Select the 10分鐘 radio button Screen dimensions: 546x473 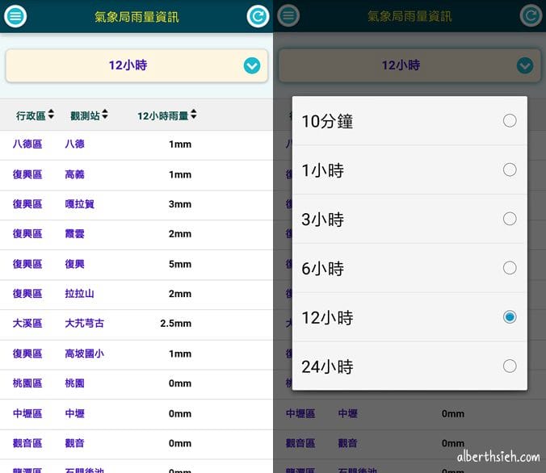click(510, 121)
